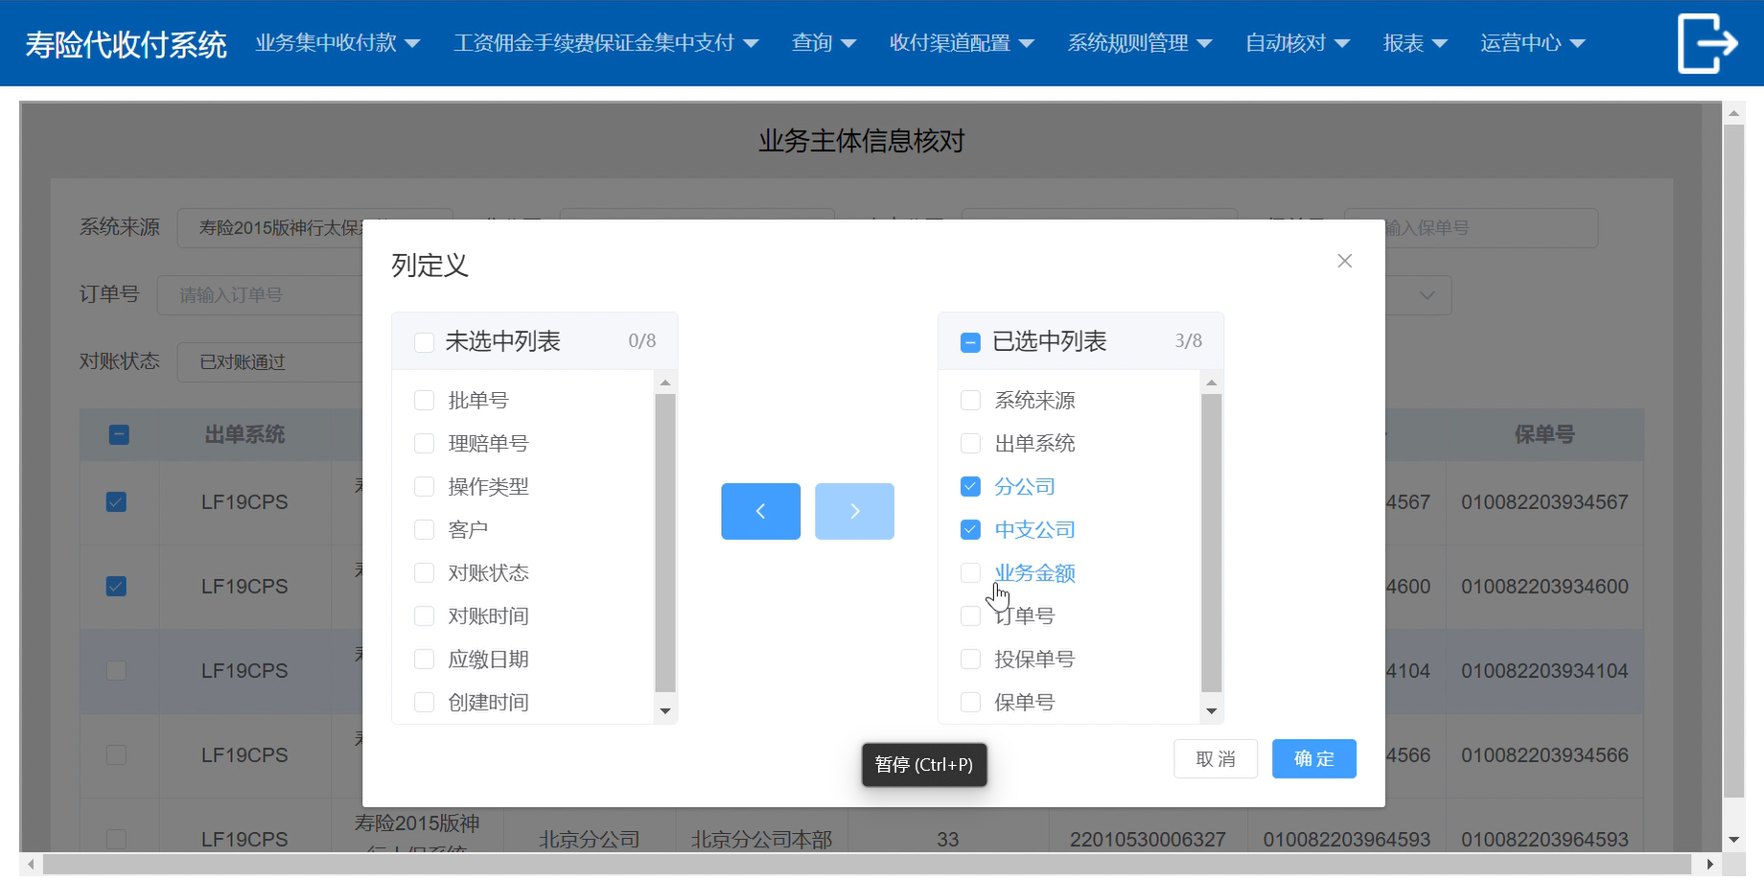Click policy number 010082203934566
Screen dimensions: 1764x881
(1544, 755)
